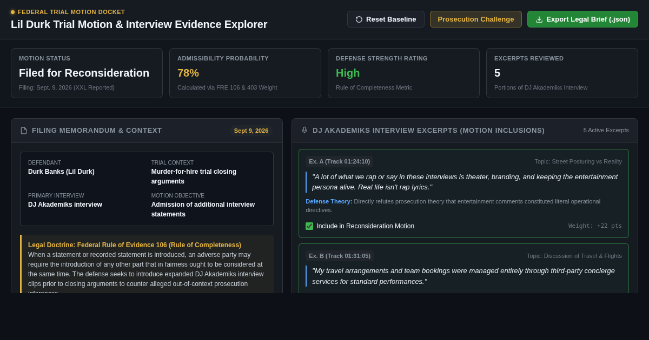Click the Legal Doctrine FRE 106 heading
This screenshot has height=340, width=649.
pos(135,245)
